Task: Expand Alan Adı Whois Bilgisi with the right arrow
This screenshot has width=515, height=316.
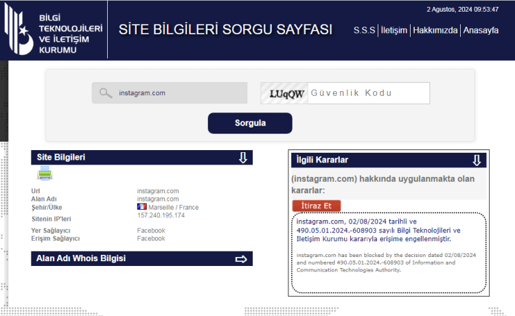Action: tap(241, 259)
